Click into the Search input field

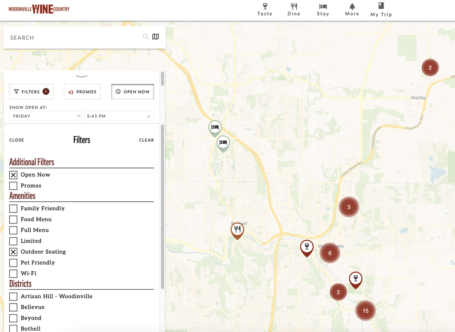coord(71,38)
